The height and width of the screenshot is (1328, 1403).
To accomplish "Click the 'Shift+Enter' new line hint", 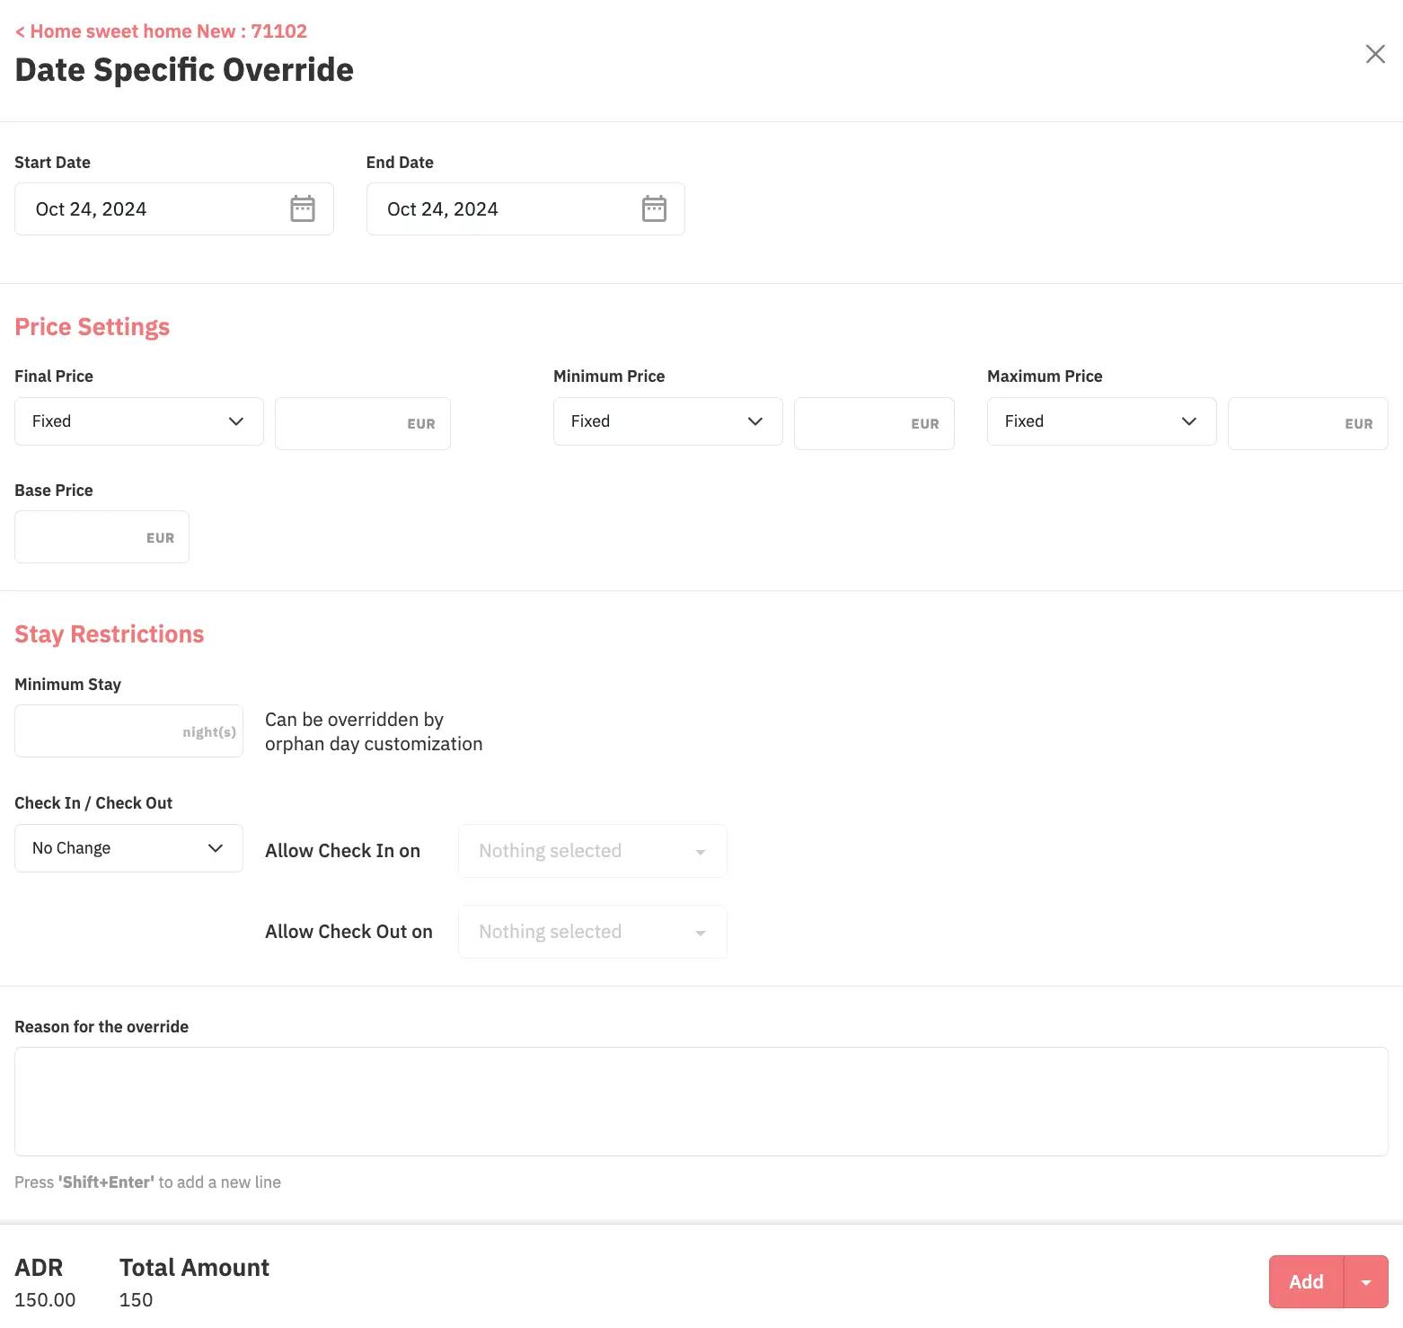I will 147,1182.
